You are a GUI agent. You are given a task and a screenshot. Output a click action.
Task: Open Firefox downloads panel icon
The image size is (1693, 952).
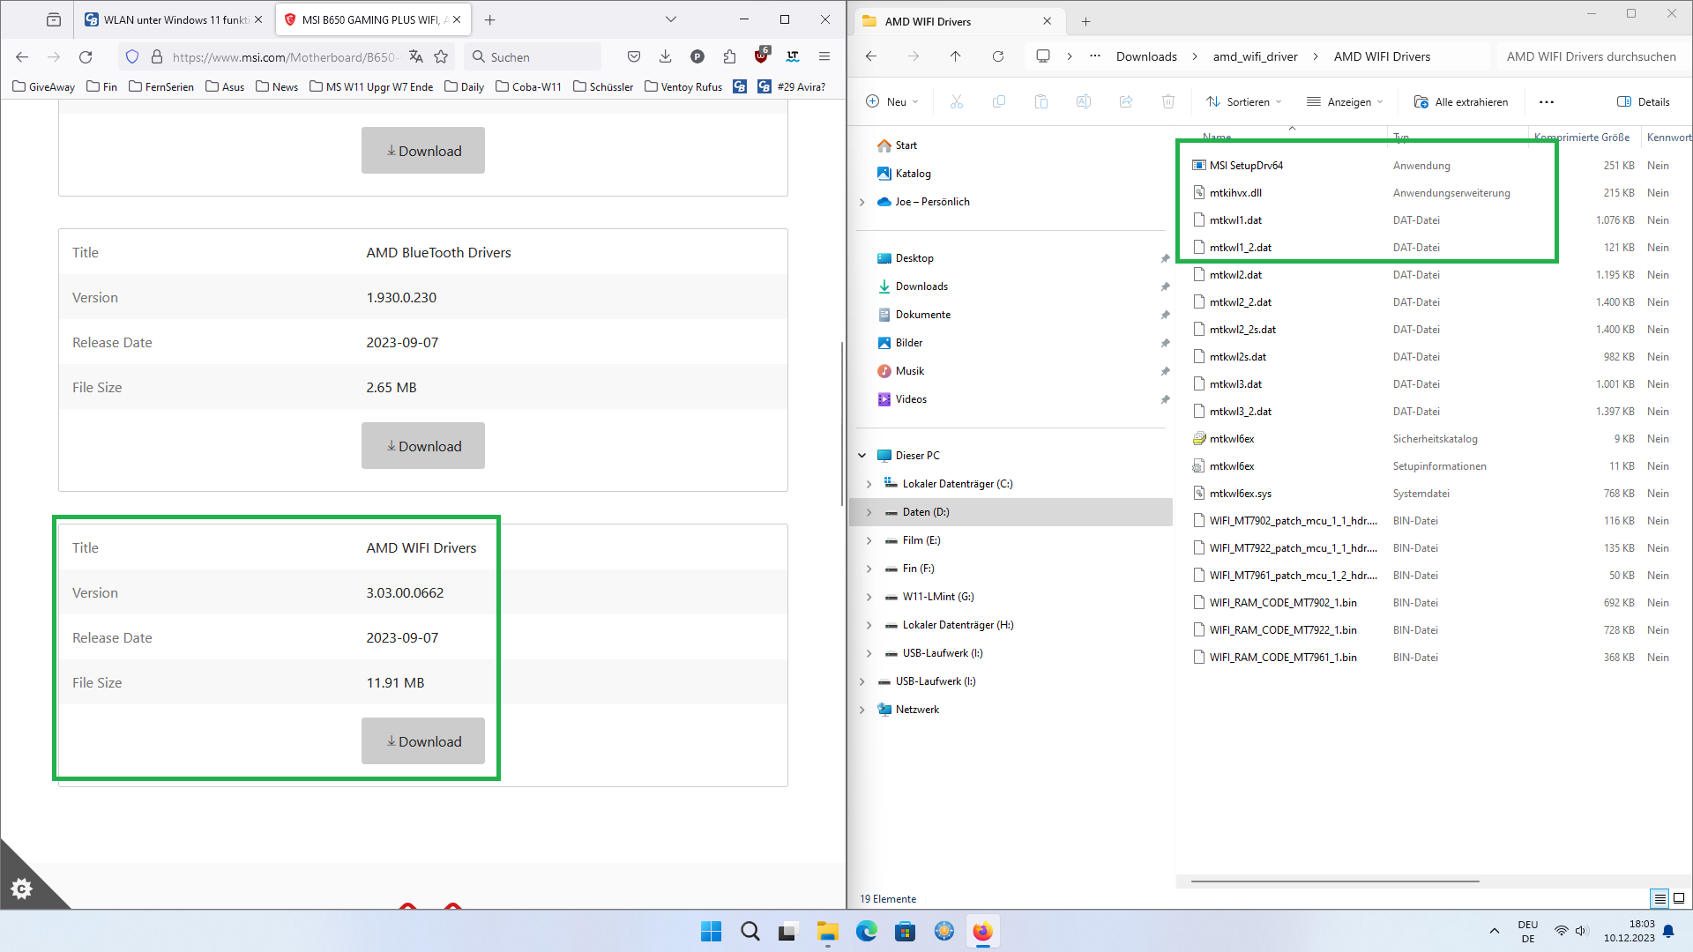click(665, 56)
